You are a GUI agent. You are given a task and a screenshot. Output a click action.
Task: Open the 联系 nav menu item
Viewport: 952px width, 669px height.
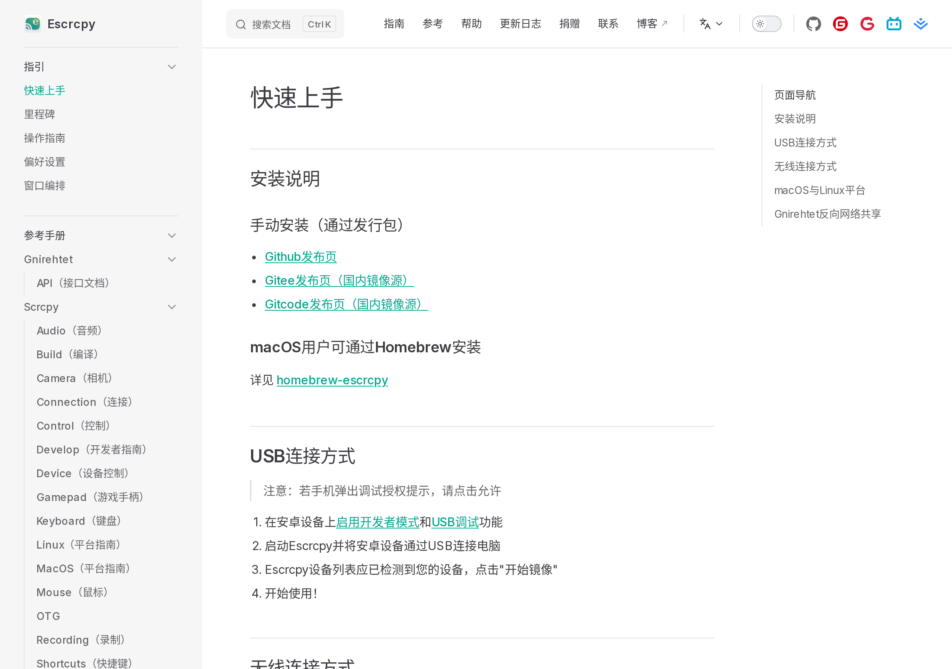pyautogui.click(x=608, y=24)
